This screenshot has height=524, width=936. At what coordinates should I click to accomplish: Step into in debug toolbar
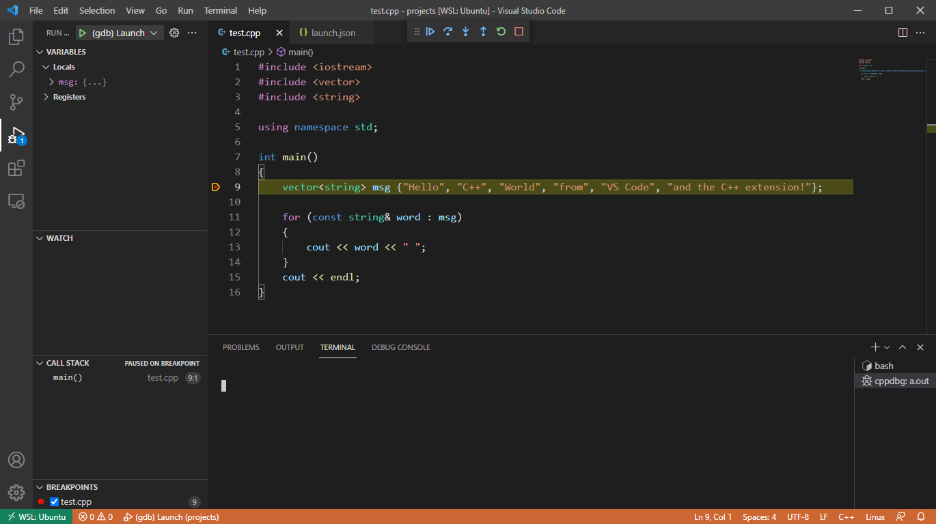coord(466,31)
